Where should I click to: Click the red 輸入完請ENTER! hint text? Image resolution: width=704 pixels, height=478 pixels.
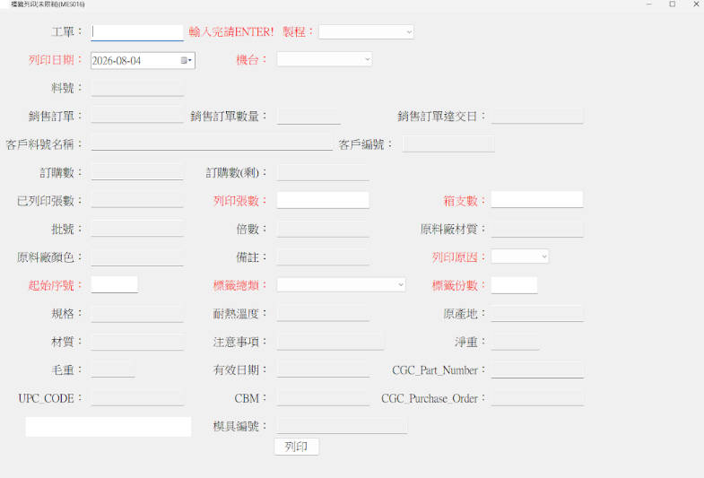pyautogui.click(x=231, y=32)
